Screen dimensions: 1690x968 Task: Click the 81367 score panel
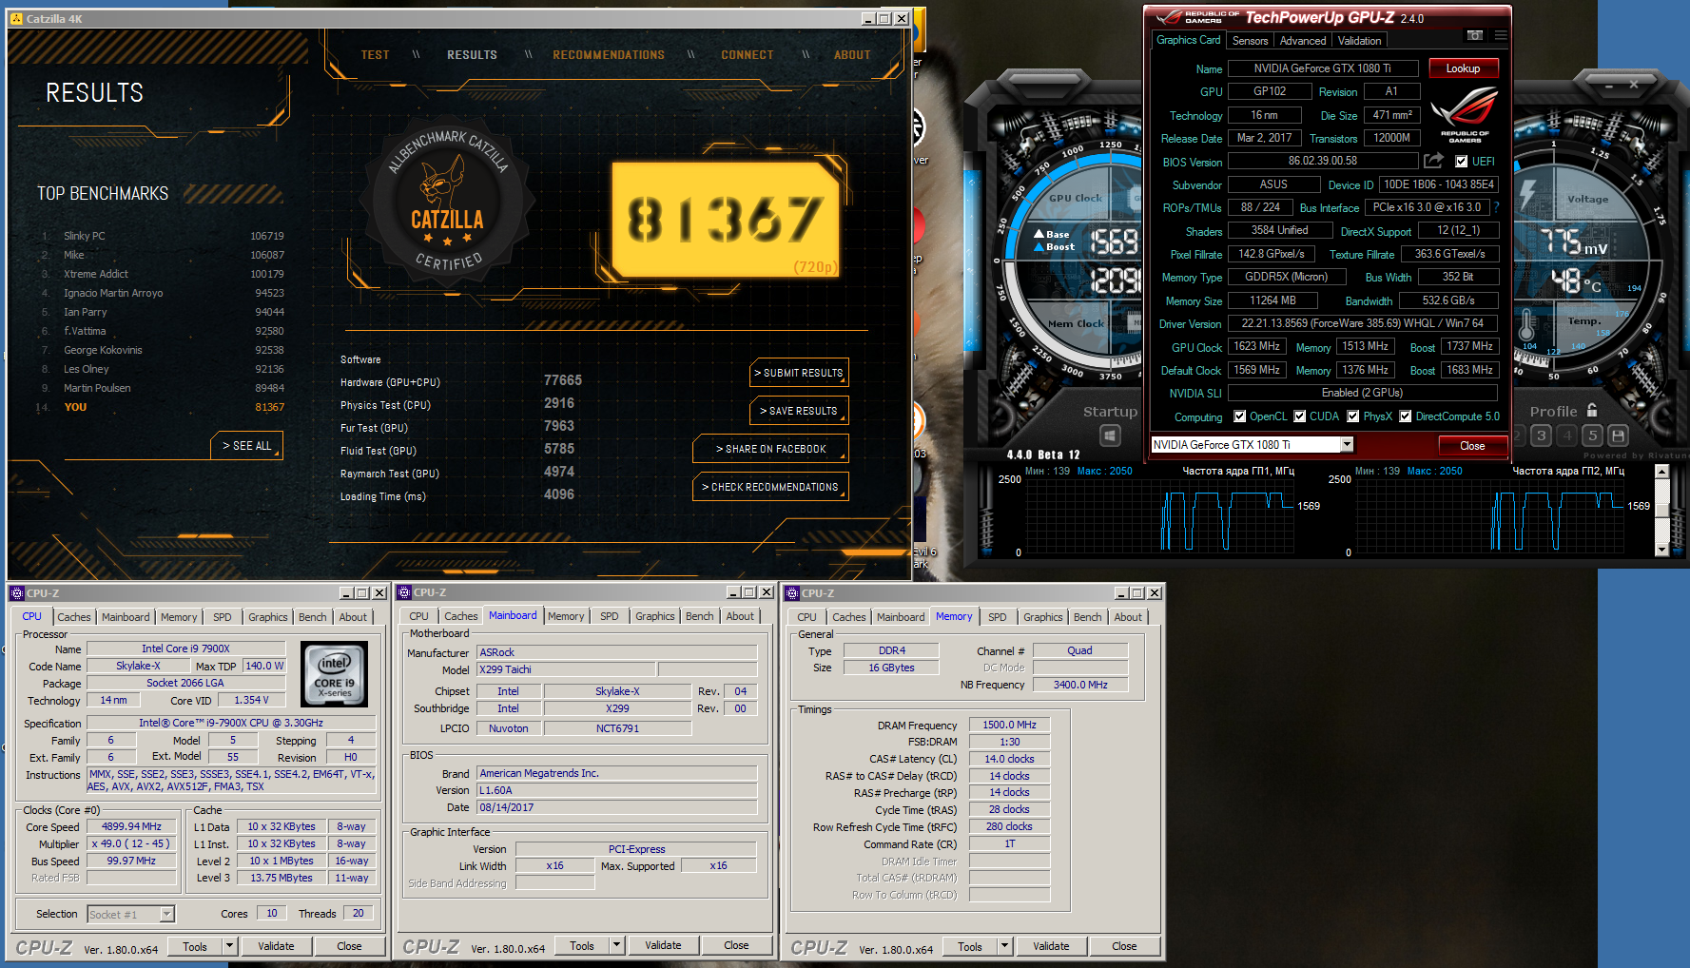point(725,220)
